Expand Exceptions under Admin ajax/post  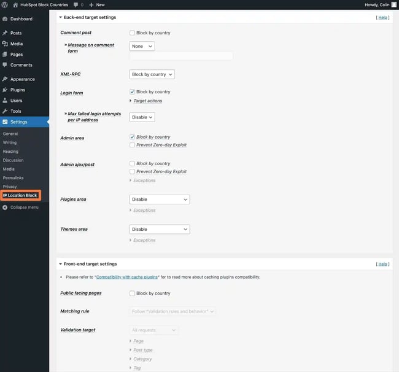pos(142,180)
